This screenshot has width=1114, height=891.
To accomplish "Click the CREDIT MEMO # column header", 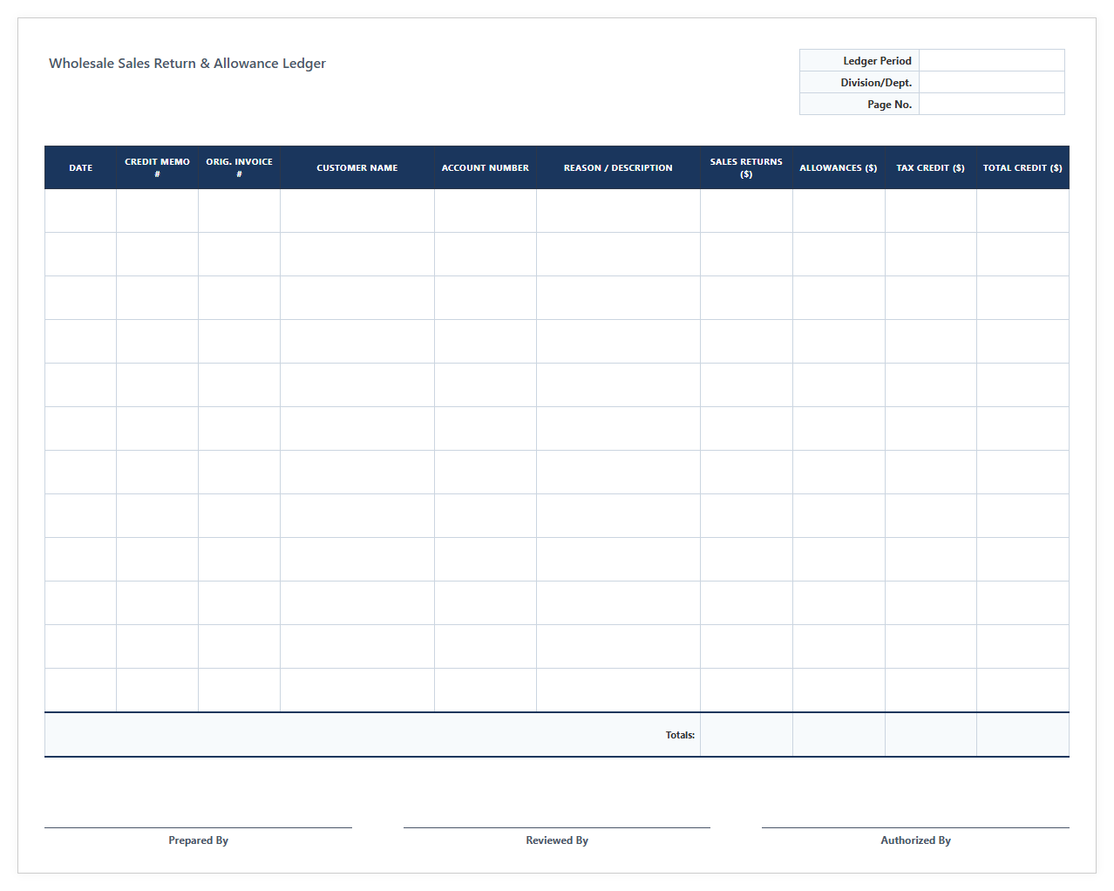I will tap(157, 167).
